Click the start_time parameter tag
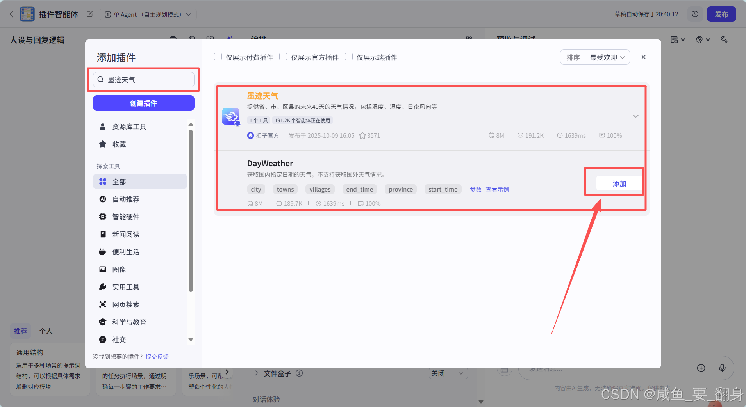 [443, 189]
